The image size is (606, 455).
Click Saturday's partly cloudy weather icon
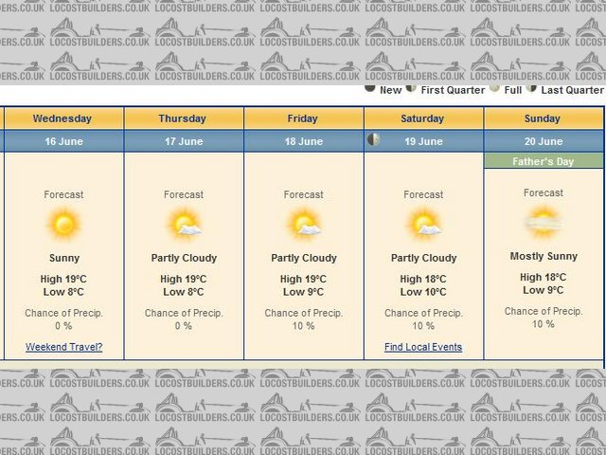coord(424,226)
